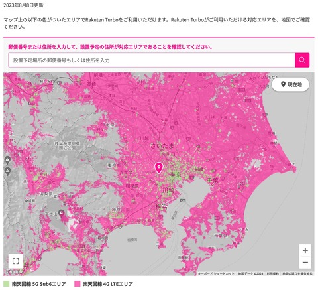318x290 pixels.
Task: Click the pink location pin marker near Tokyo
Action: [x=159, y=167]
